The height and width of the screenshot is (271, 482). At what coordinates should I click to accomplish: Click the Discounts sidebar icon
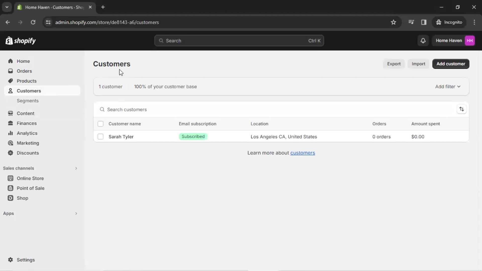click(x=11, y=153)
